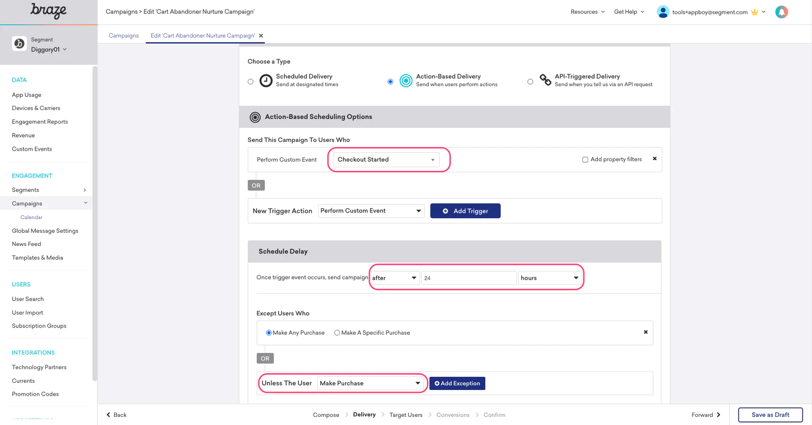Click the Add Trigger button
This screenshot has width=812, height=425.
pyautogui.click(x=465, y=211)
